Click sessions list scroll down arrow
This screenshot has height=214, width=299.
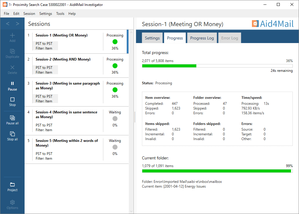(131, 211)
